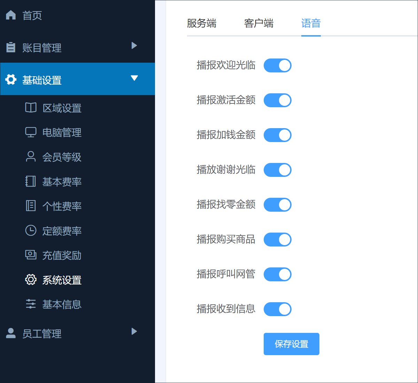Click the document icon for 个性费率

tap(31, 206)
